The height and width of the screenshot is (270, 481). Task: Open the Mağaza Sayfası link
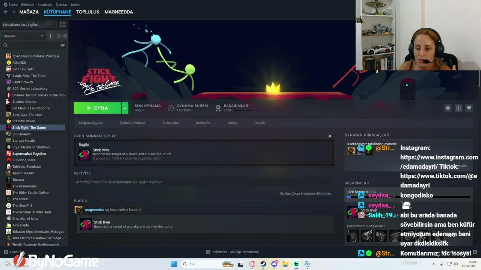click(91, 123)
